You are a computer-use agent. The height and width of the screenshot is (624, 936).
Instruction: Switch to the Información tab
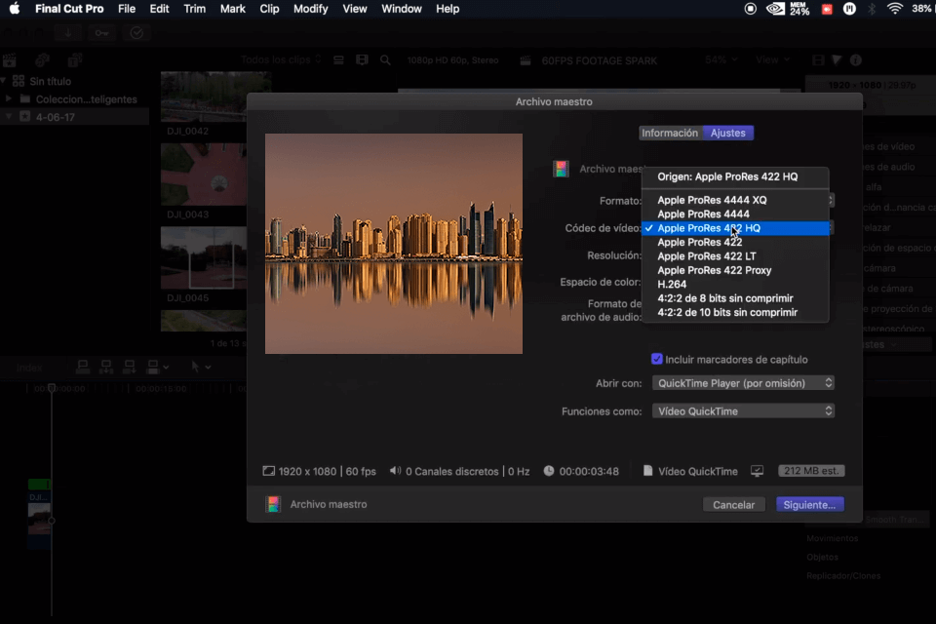[670, 133]
